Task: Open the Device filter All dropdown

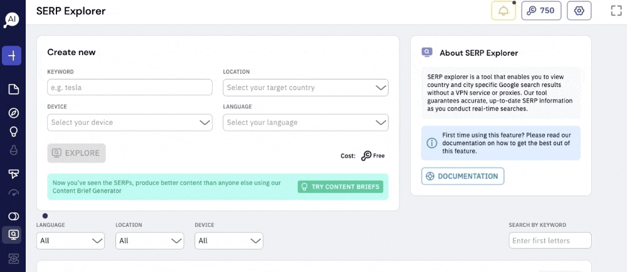Action: coord(229,241)
